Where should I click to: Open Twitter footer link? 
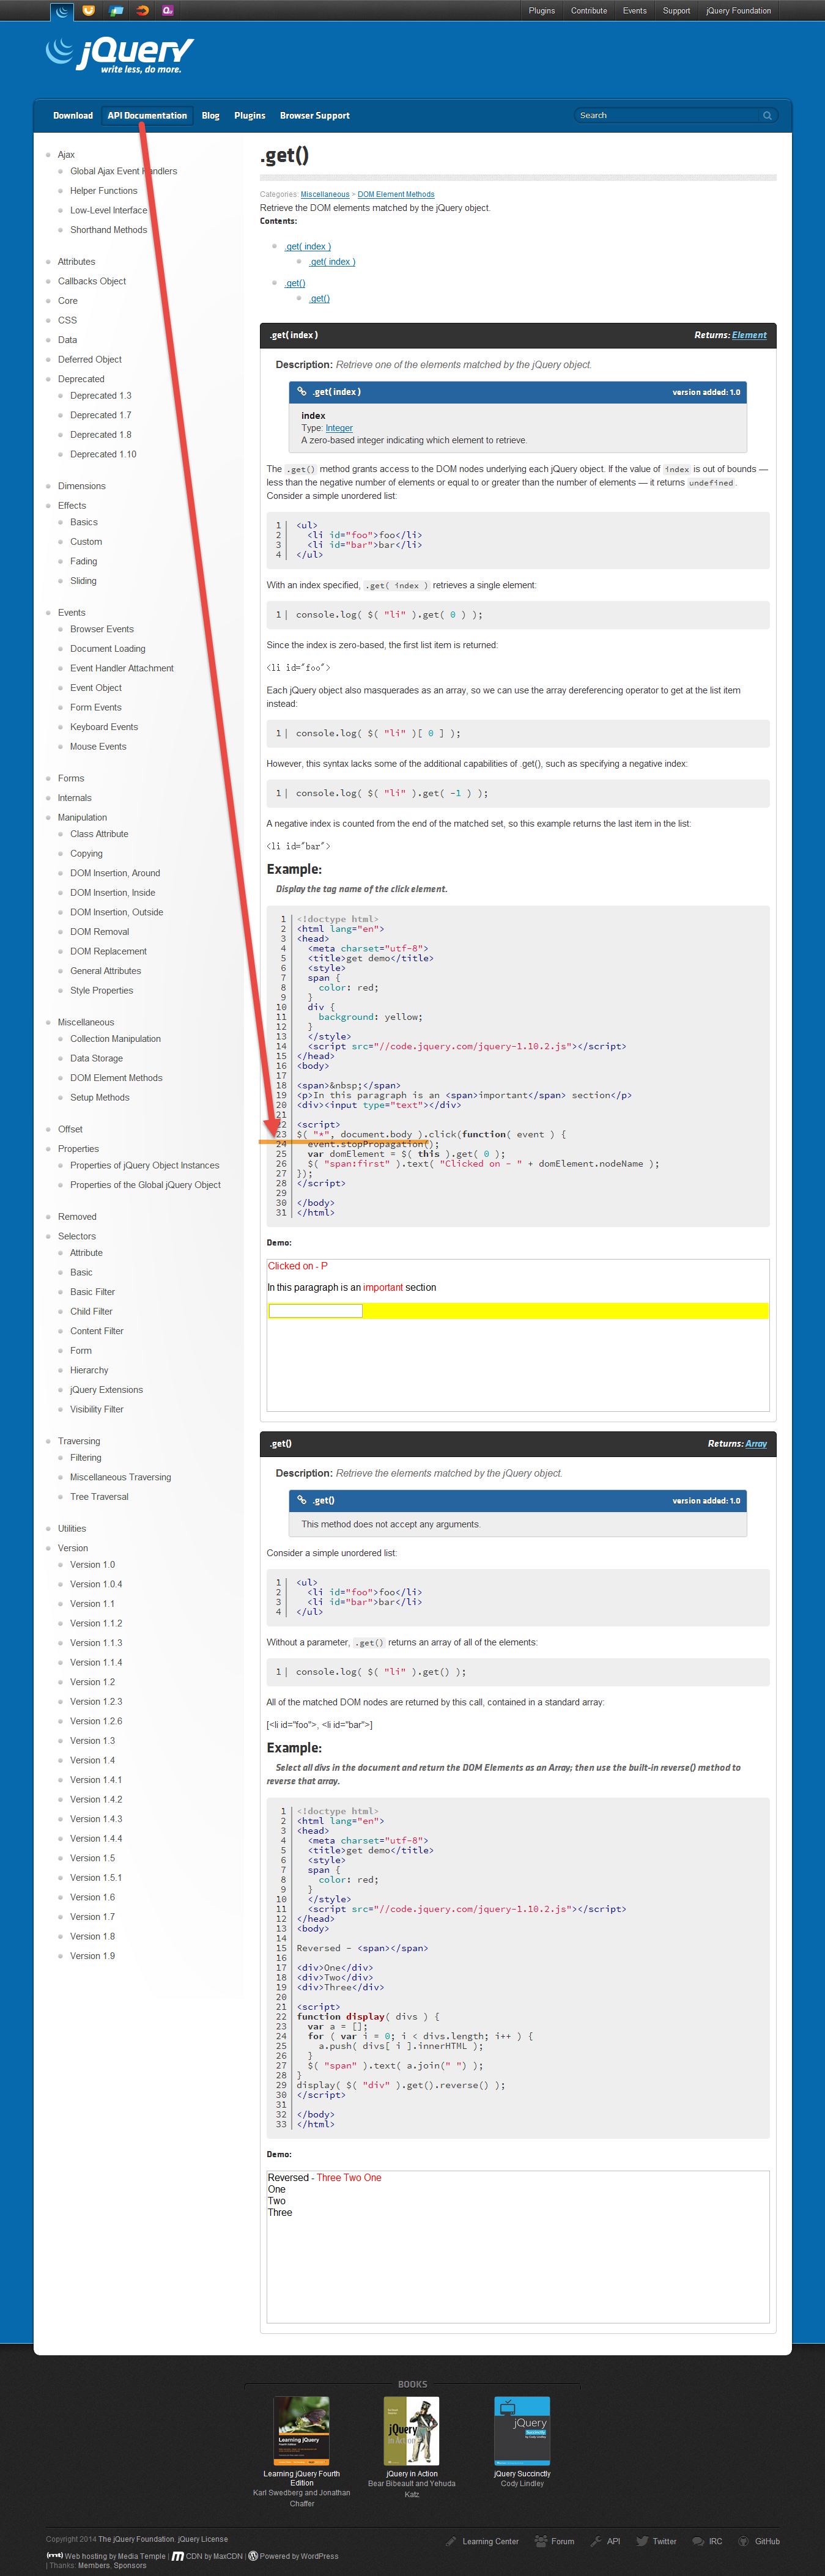[x=657, y=2541]
